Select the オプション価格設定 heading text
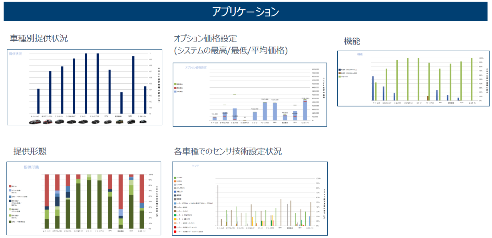Screen dimensions: 492x238 (205, 39)
